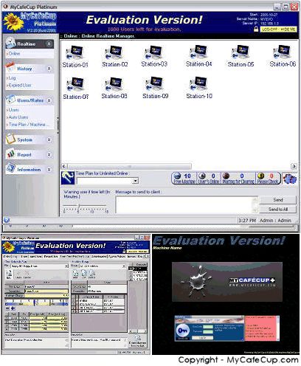
Task: Select the Station-09 computer icon
Action: click(154, 84)
